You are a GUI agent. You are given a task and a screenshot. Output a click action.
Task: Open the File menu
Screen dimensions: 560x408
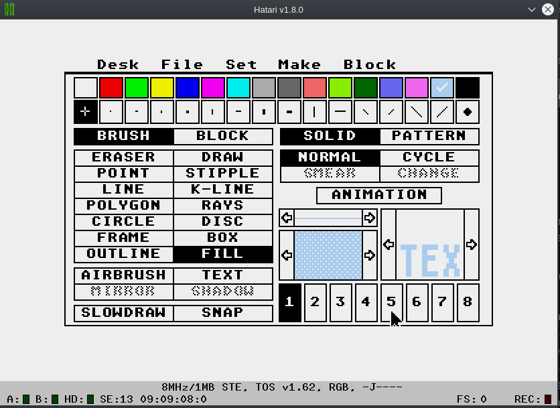pyautogui.click(x=182, y=64)
